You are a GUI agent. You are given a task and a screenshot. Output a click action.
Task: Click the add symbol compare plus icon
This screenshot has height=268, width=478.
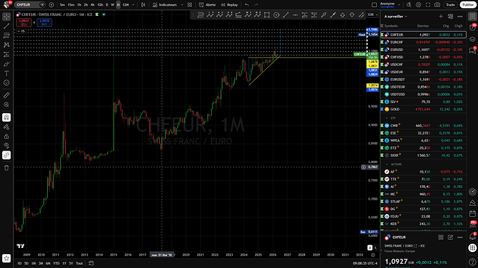pos(51,5)
